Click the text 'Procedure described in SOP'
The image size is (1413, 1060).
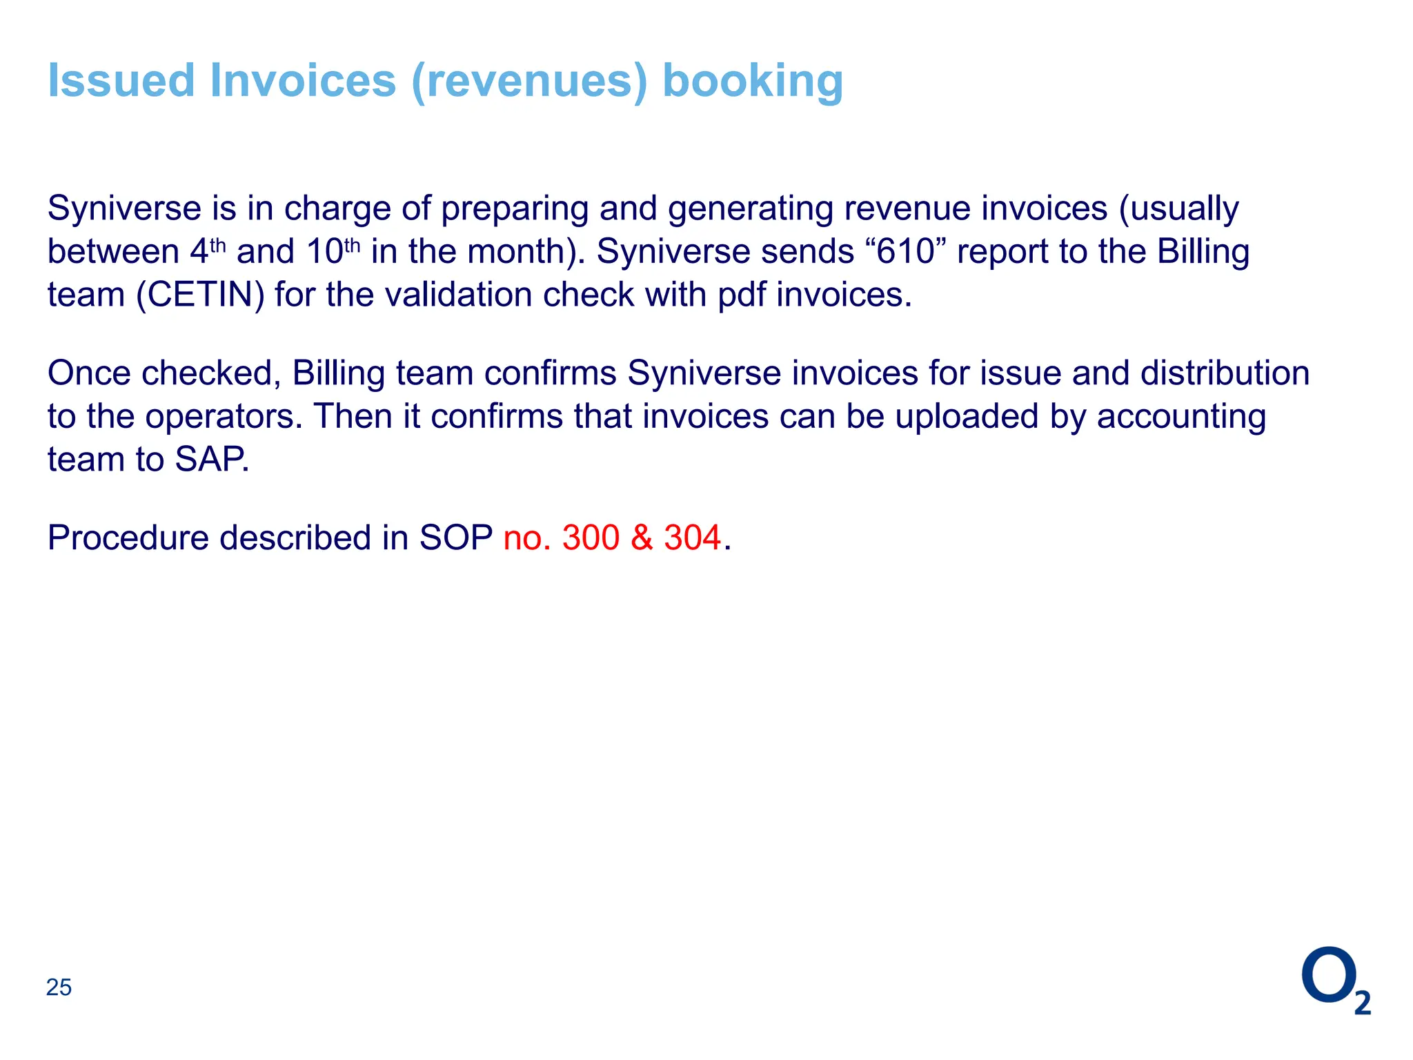270,538
